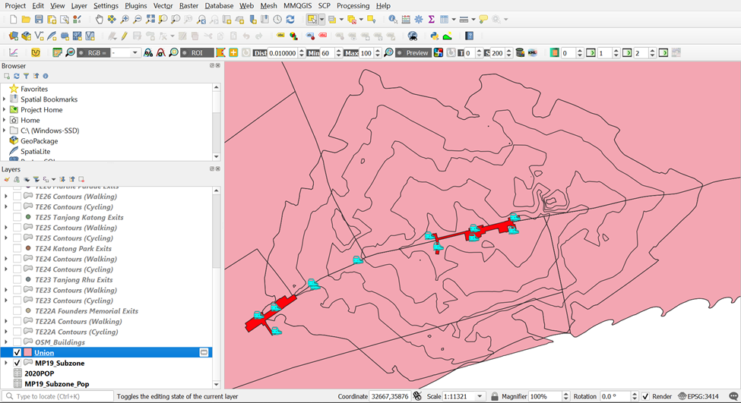741x403 pixels.
Task: Open the Identify Features tool
Action: pyautogui.click(x=392, y=19)
